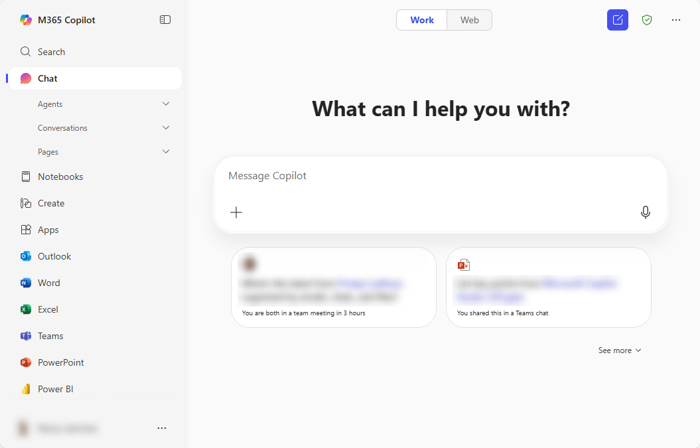Open Outlook from the sidebar

(54, 256)
